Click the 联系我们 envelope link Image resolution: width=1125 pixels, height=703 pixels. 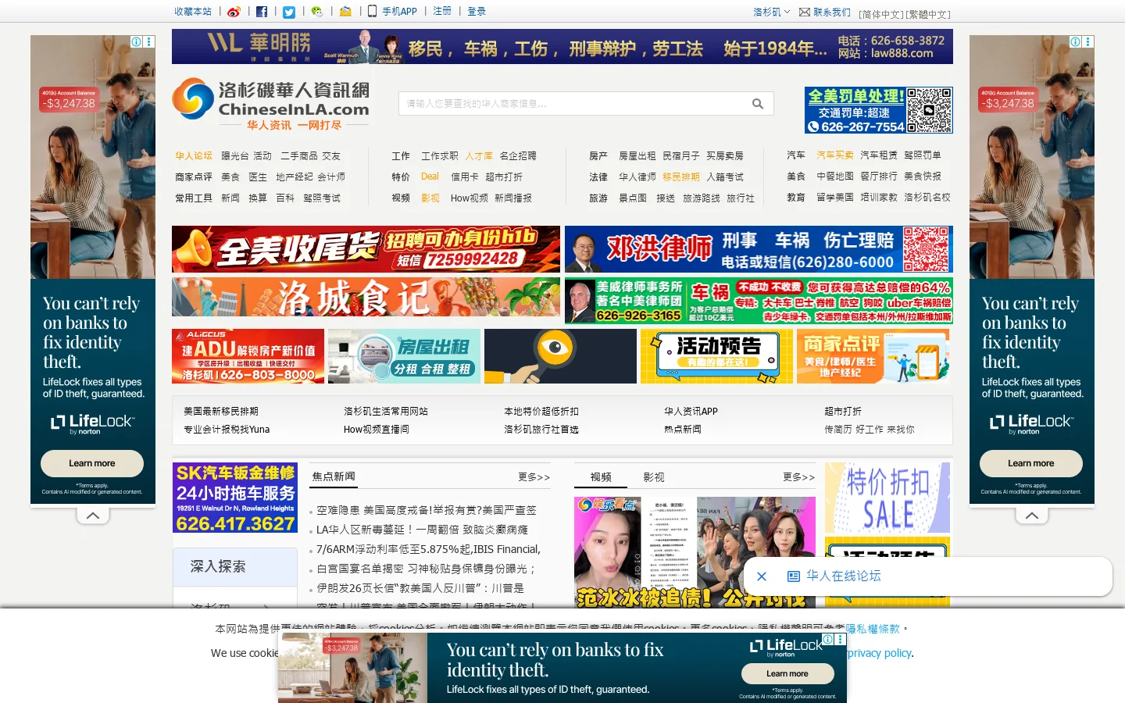tap(825, 12)
